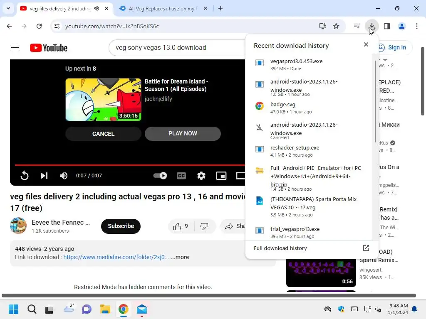Play the next video now
This screenshot has width=426, height=319.
click(183, 133)
